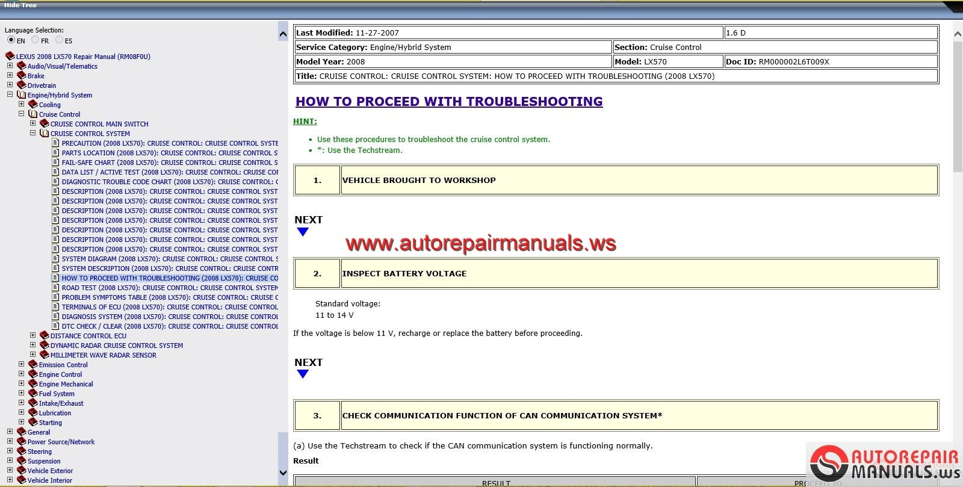
Task: Expand the DISTANCE CONTROL ECU node
Action: pyautogui.click(x=33, y=335)
